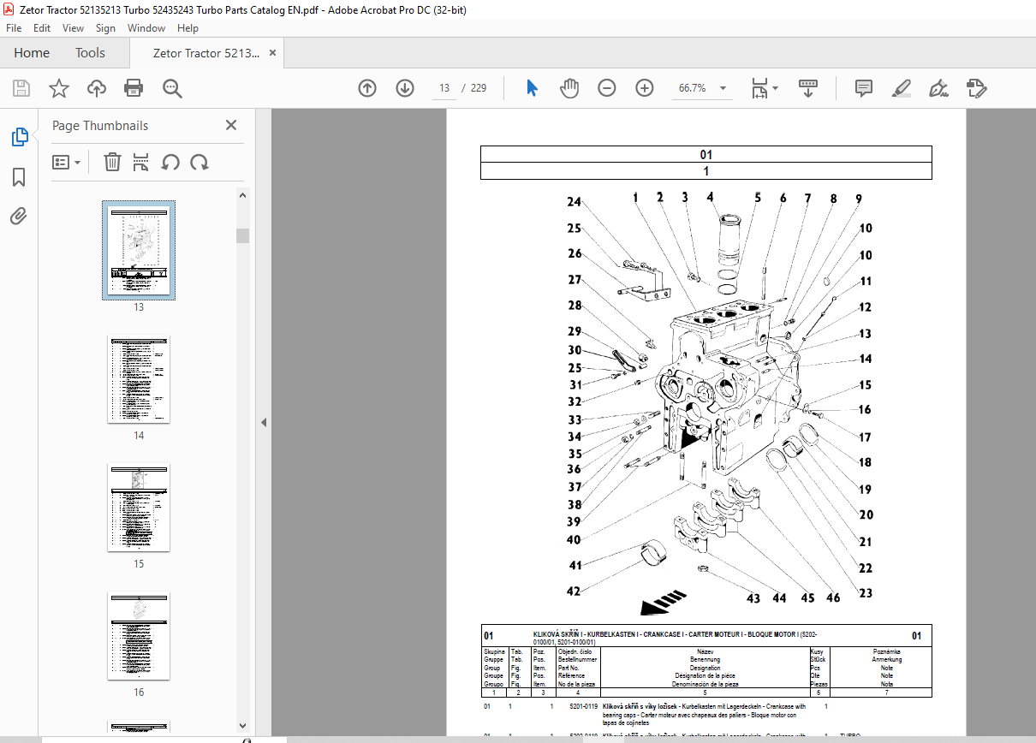Viewport: 1036px width, 743px height.
Task: Go to previous page arrow
Action: pos(367,88)
